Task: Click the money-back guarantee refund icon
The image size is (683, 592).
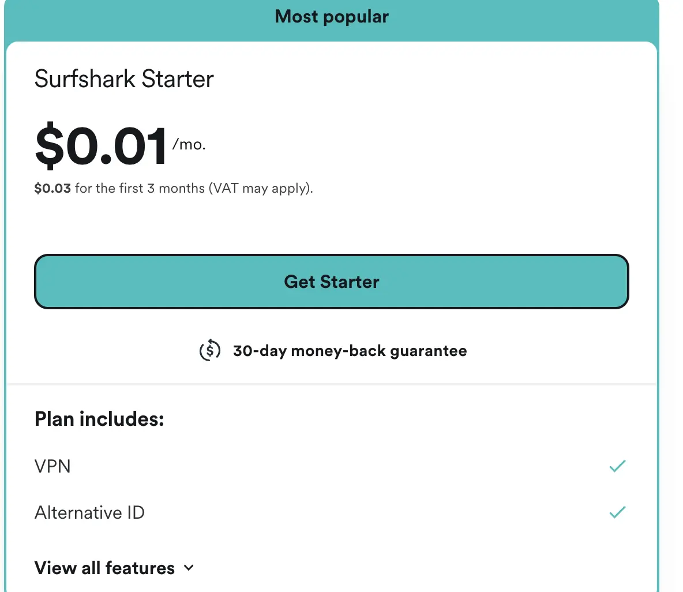Action: pyautogui.click(x=210, y=351)
